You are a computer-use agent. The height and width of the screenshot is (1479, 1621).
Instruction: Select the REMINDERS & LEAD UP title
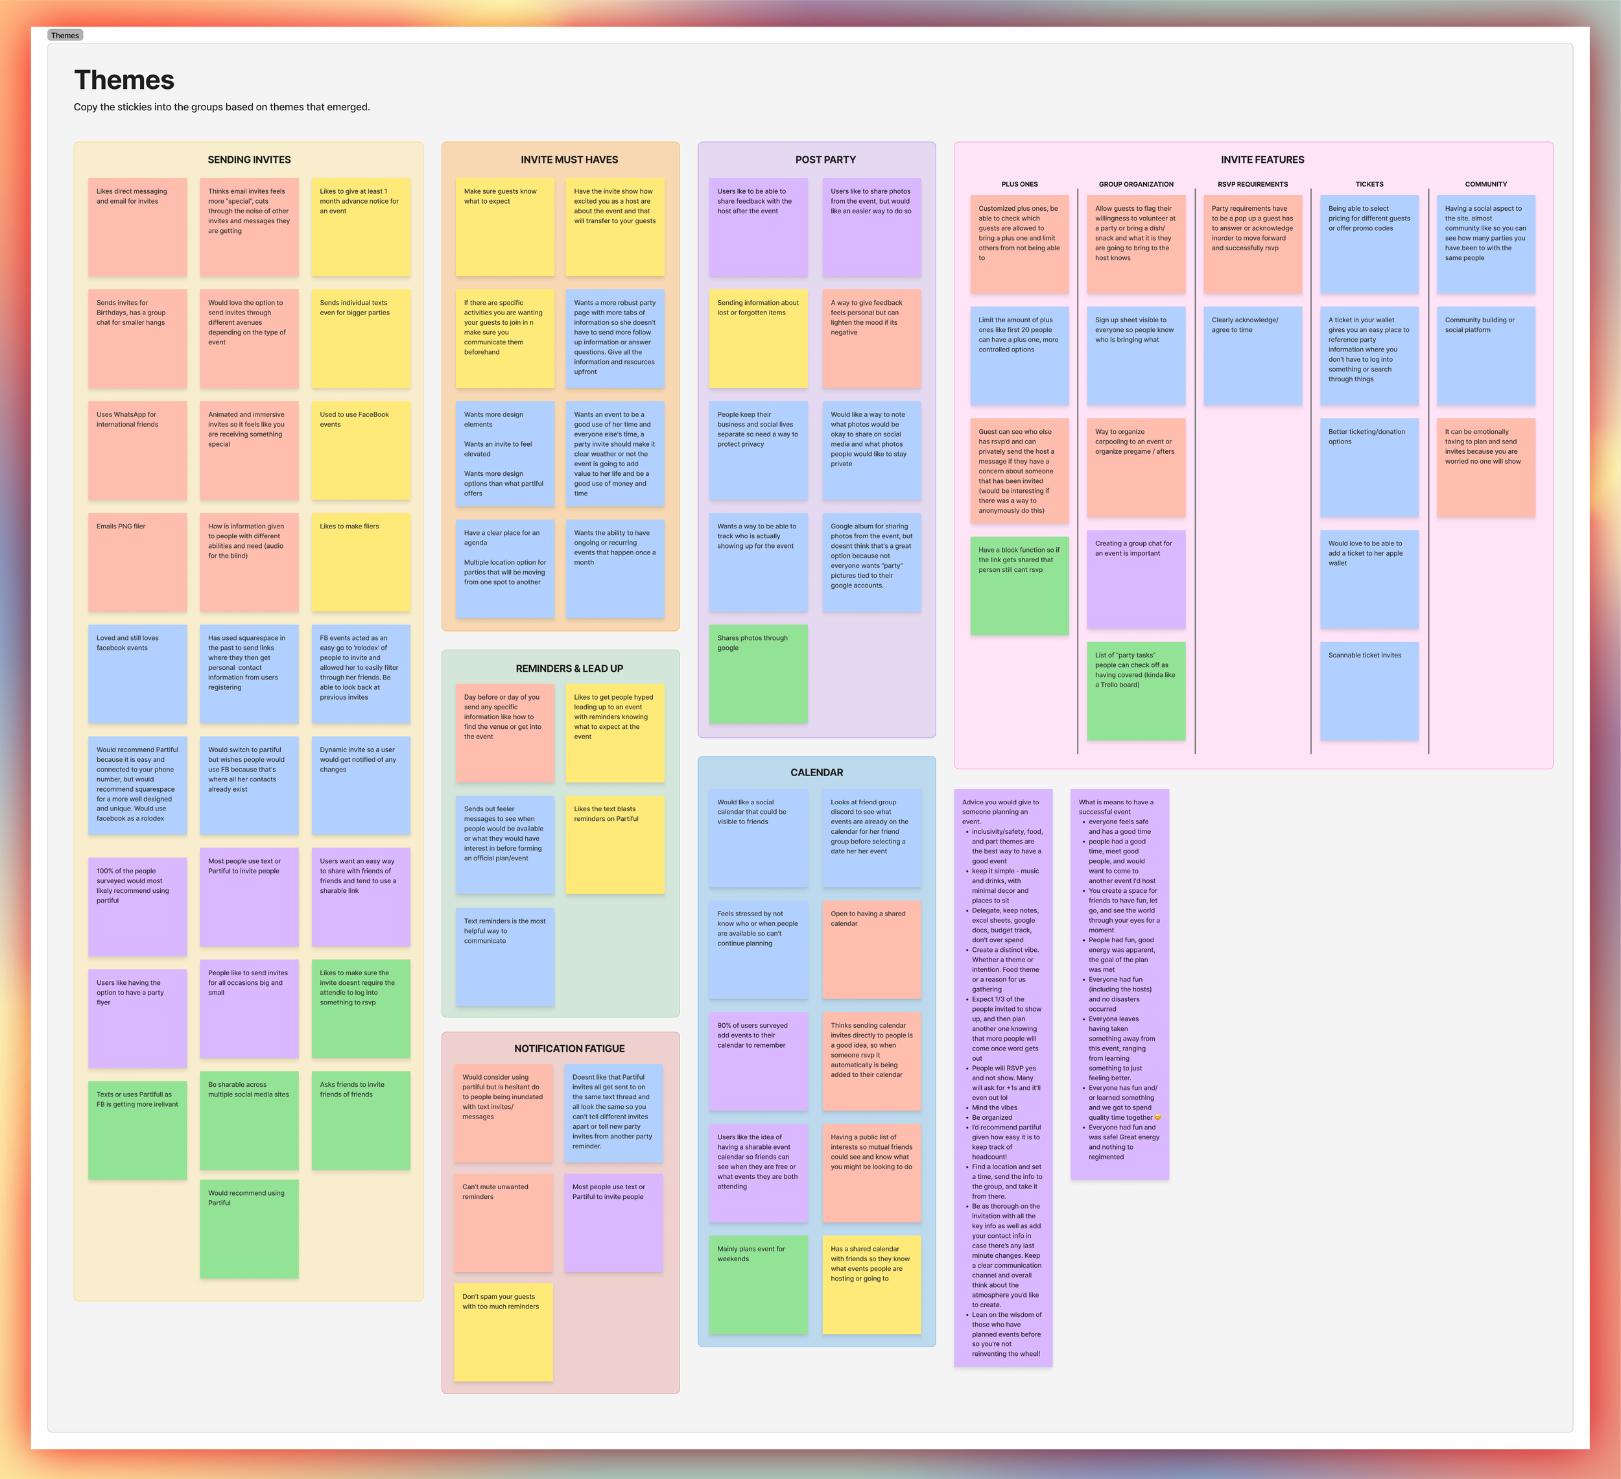569,669
